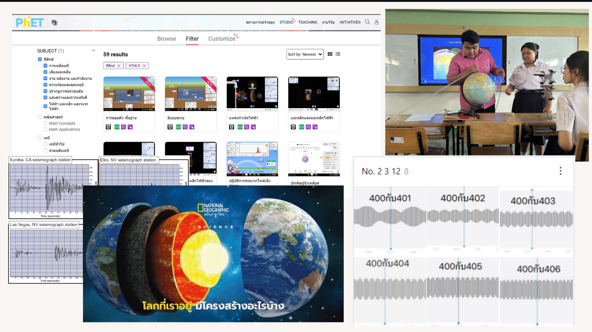Open the แหล่งกำเนิดไฟฟ้า simulation thumbnail
Screen dimensions: 592x332
click(x=252, y=94)
